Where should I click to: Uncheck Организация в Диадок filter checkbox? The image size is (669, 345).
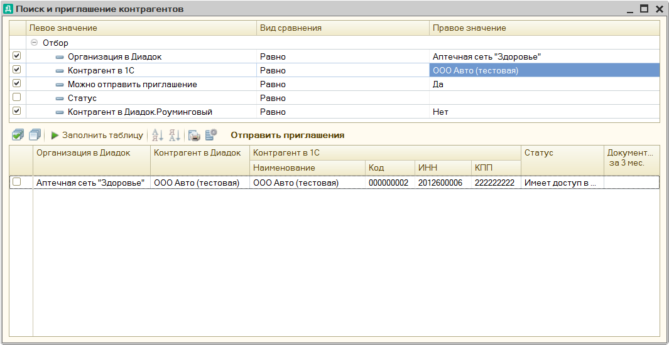(x=17, y=56)
